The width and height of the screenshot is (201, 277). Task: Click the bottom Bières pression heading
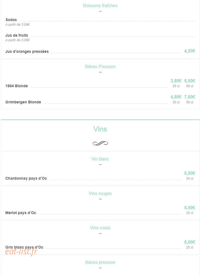[x=100, y=262]
